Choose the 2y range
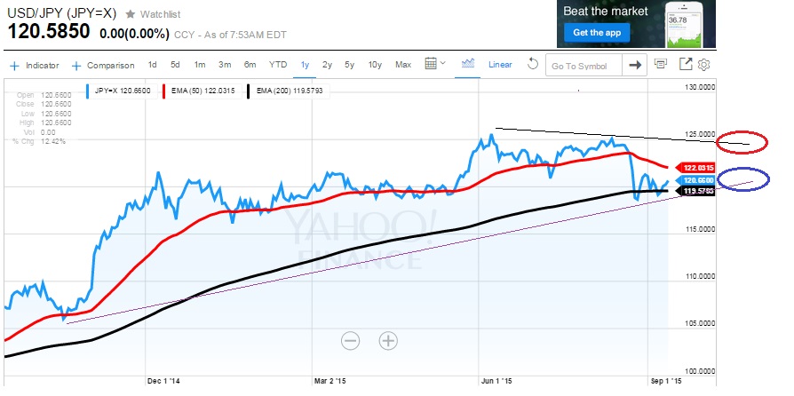The image size is (794, 396). pyautogui.click(x=327, y=65)
